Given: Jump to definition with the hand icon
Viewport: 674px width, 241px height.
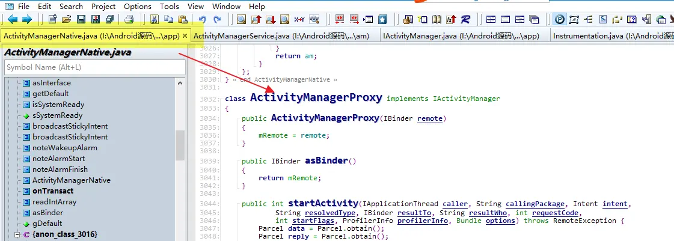Looking at the screenshot, I should tap(408, 19).
